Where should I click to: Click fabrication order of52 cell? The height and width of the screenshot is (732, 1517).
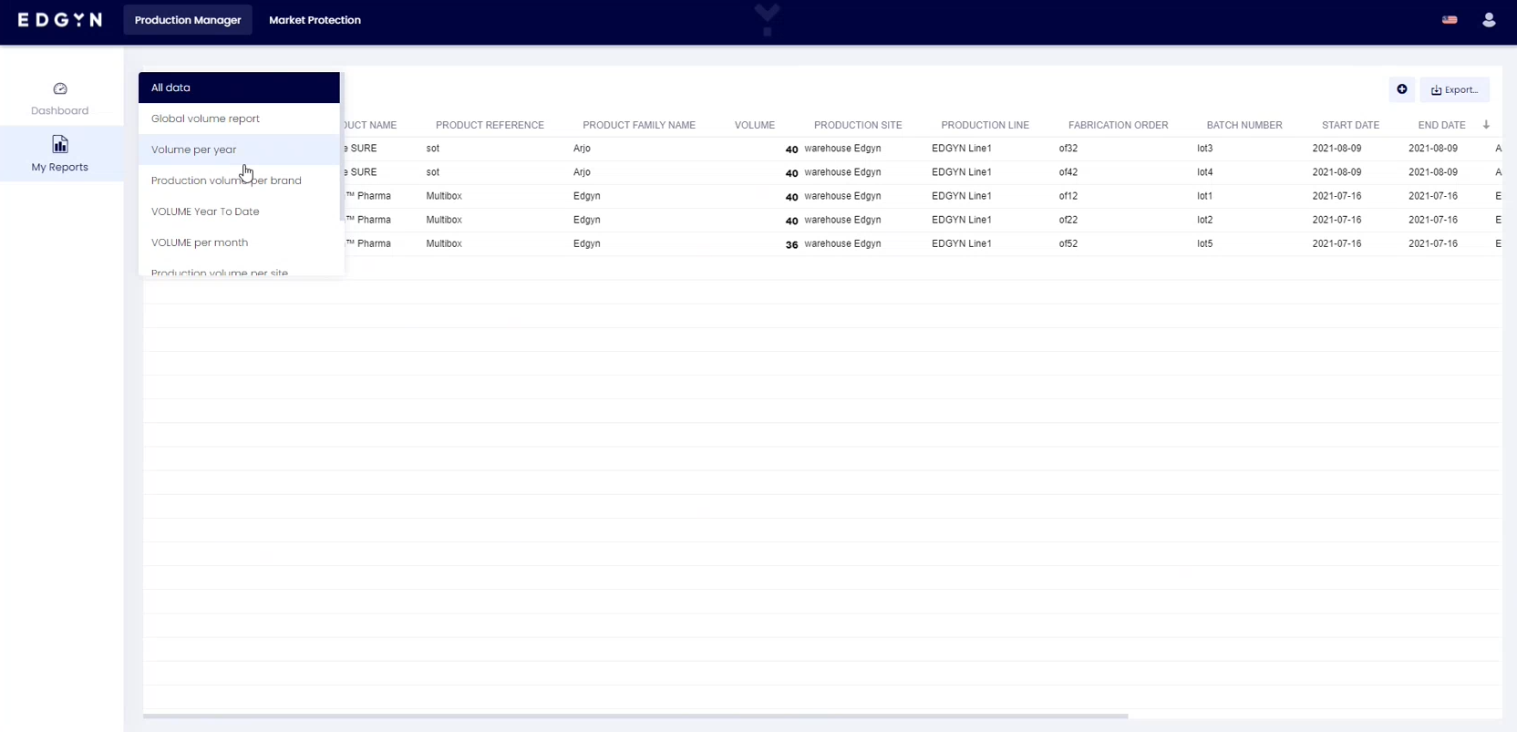click(x=1068, y=243)
